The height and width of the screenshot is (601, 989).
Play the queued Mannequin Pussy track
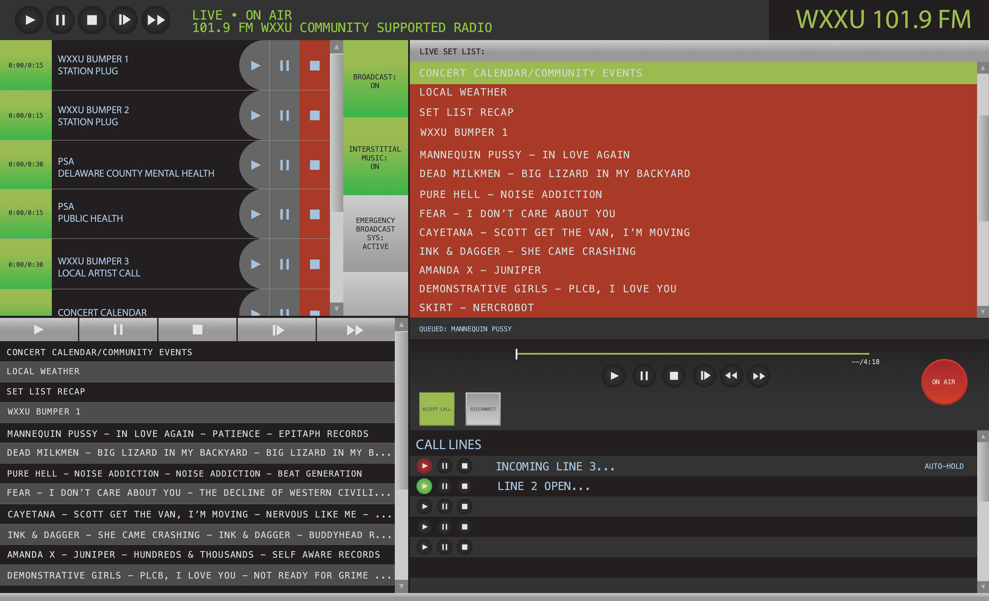pyautogui.click(x=614, y=376)
